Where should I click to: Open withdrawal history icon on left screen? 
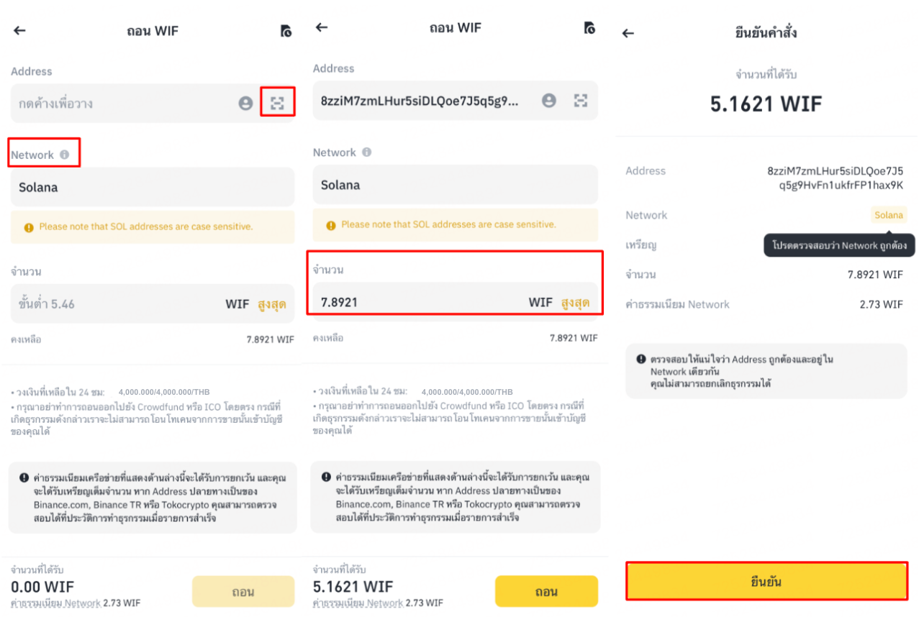pyautogui.click(x=286, y=31)
